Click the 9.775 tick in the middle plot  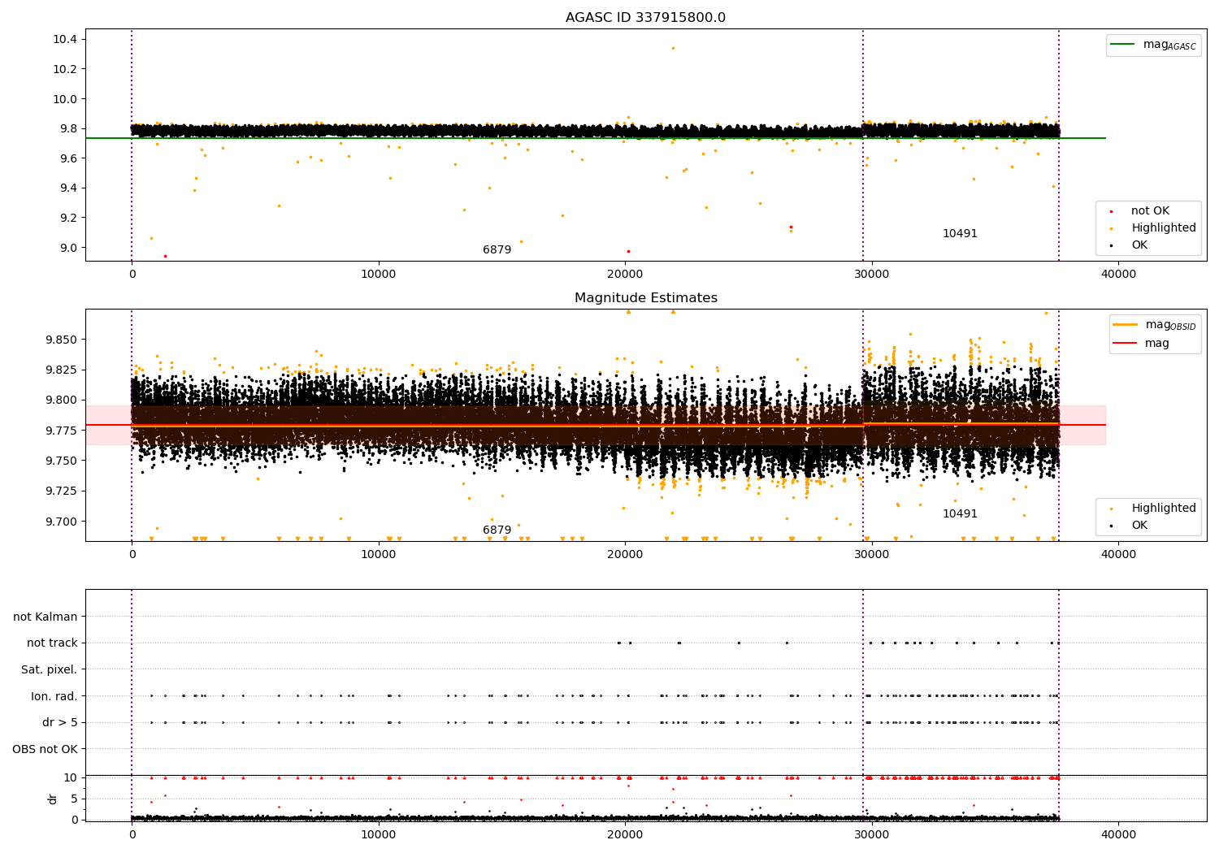click(x=62, y=431)
